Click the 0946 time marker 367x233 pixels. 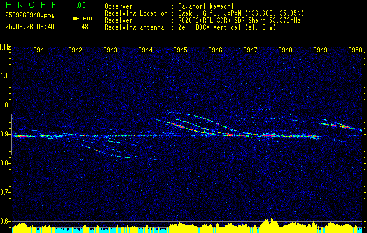[215, 50]
